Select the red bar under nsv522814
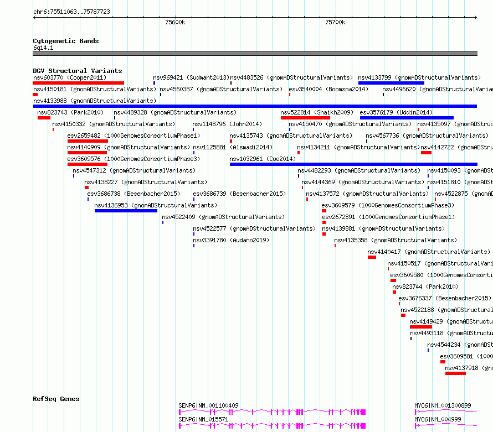This screenshot has width=493, height=432. click(x=305, y=118)
